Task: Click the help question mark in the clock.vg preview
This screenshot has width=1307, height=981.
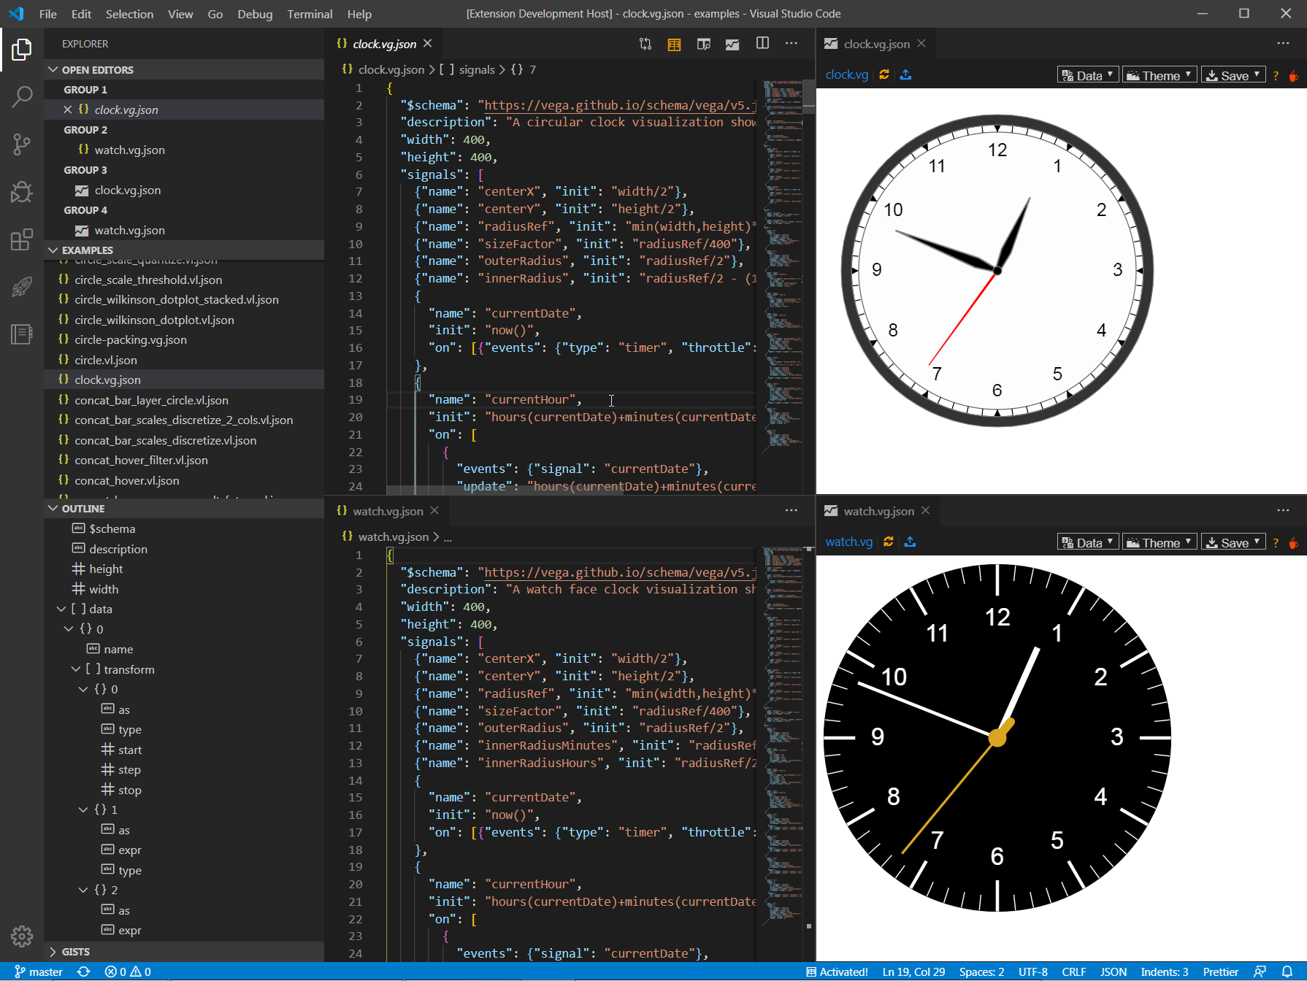Action: pos(1275,75)
